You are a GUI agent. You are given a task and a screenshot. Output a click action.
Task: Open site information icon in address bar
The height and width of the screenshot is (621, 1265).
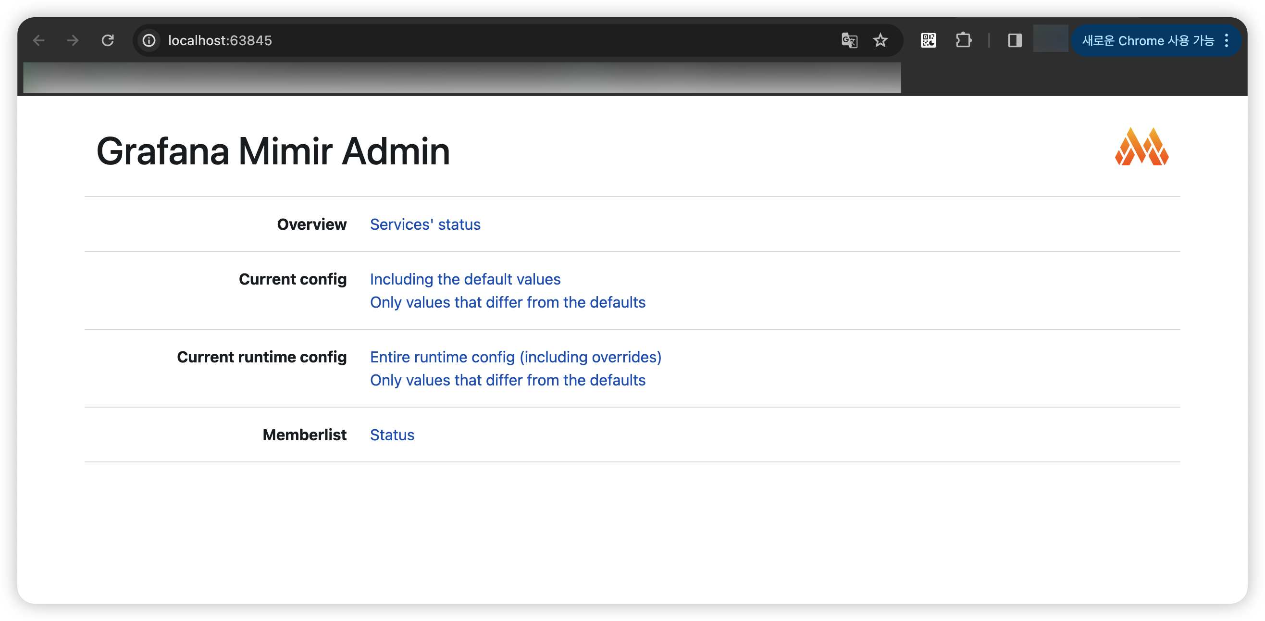pyautogui.click(x=149, y=40)
